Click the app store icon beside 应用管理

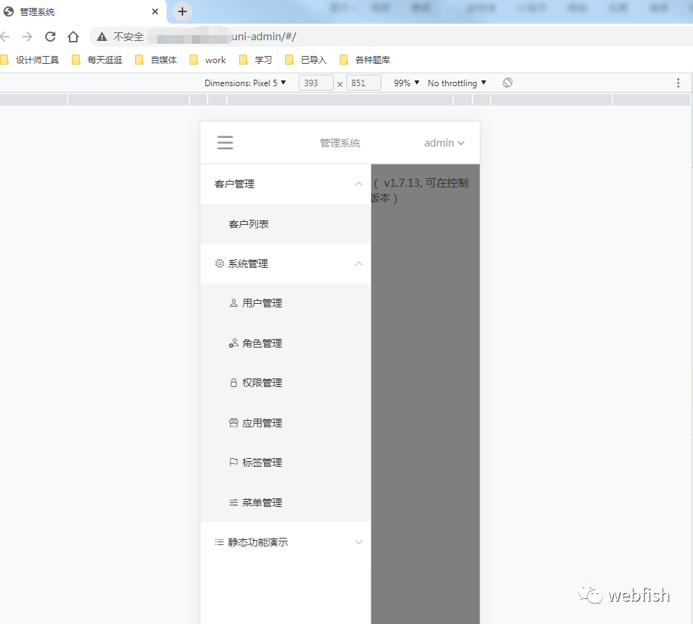[232, 422]
